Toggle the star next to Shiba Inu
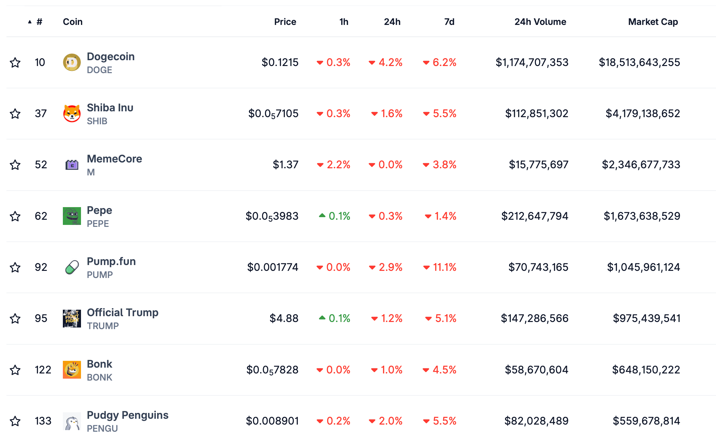Screen dimensions: 716x444 coord(15,114)
